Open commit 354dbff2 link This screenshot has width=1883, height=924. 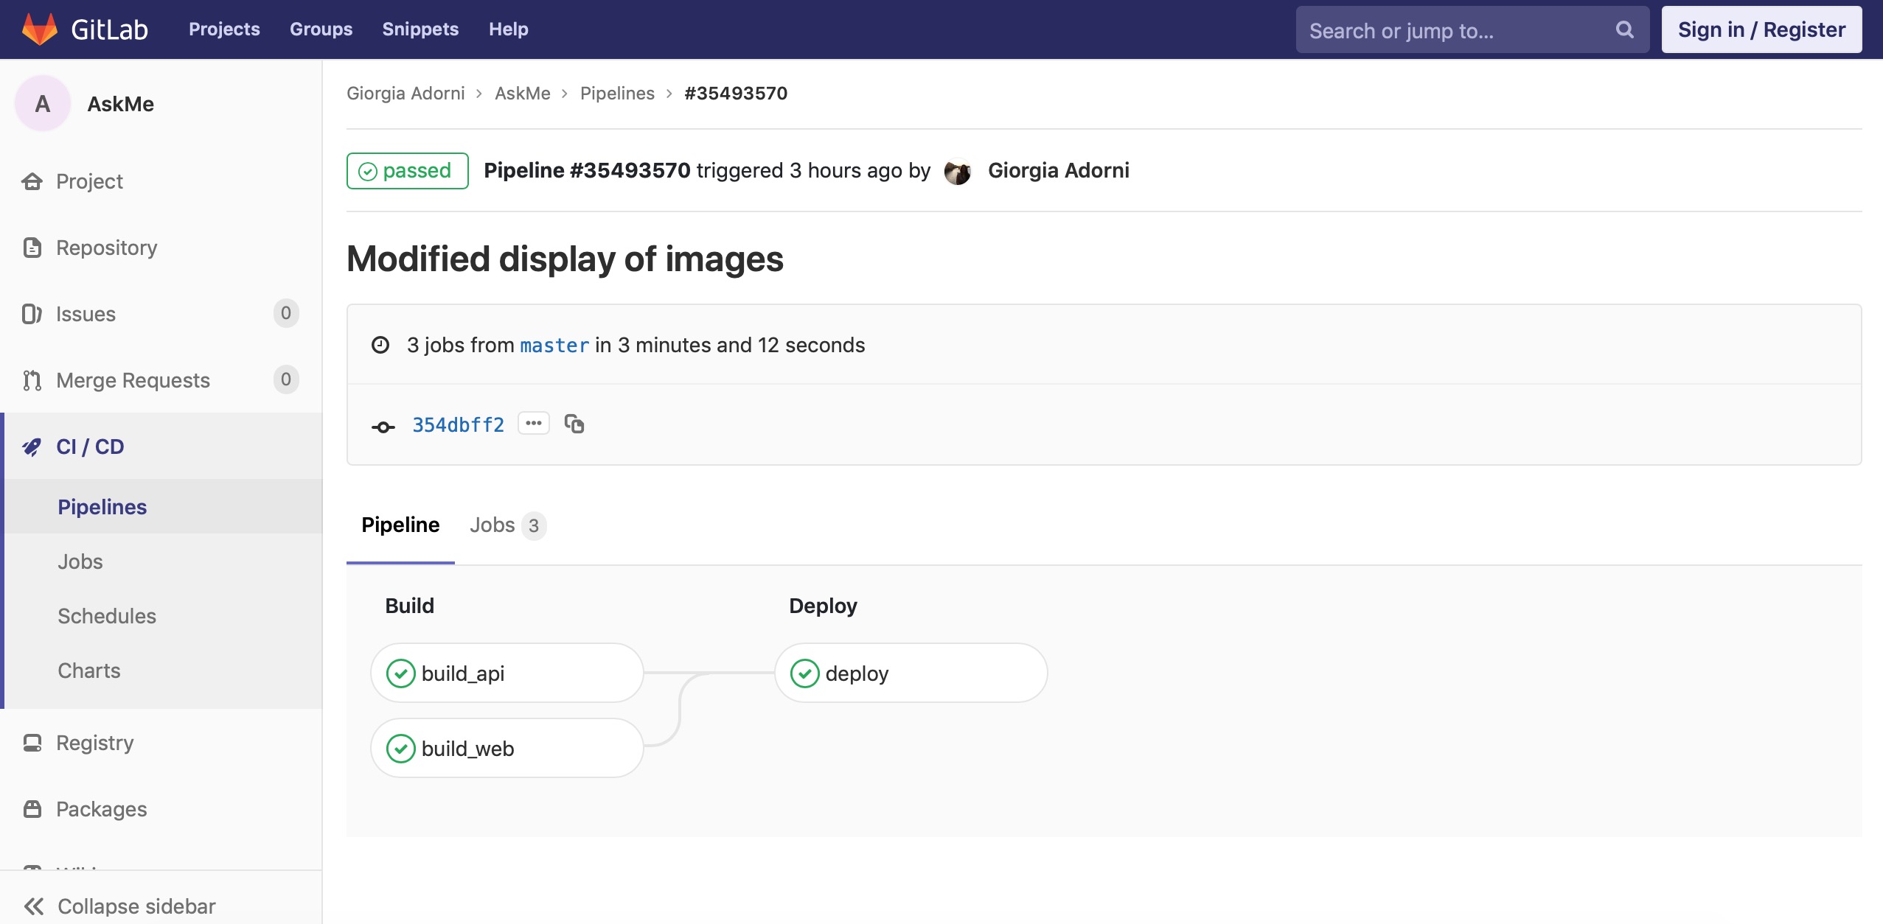coord(458,425)
